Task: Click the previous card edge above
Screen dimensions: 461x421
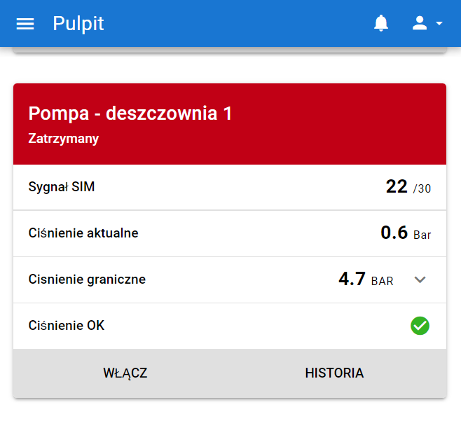Action: [x=229, y=49]
